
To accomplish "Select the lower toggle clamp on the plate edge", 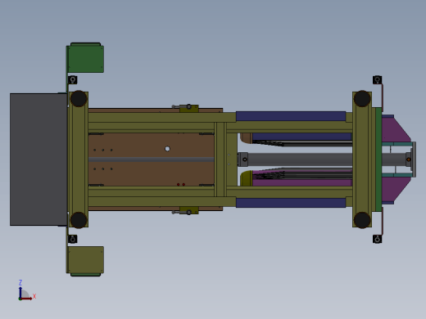I will [x=186, y=211].
